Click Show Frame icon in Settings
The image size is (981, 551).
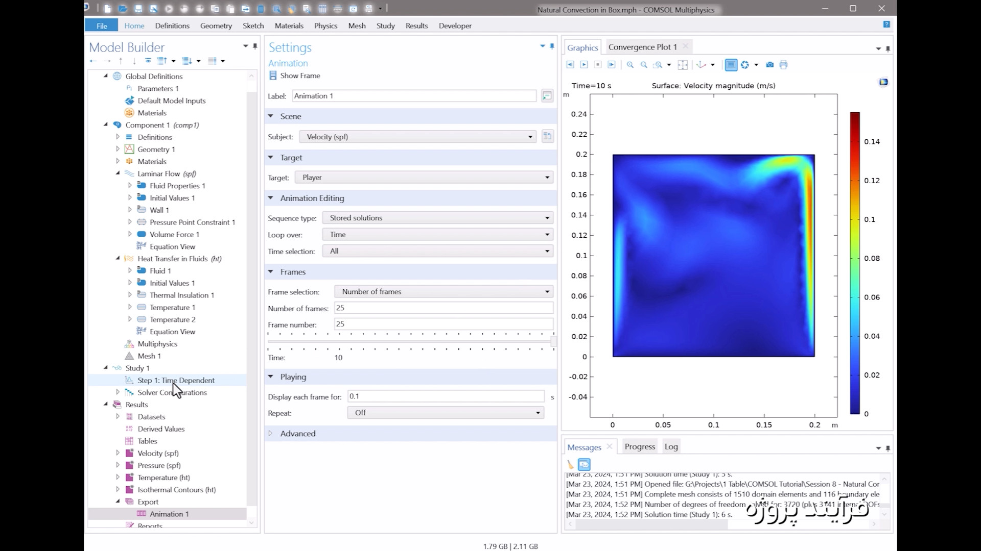coord(273,76)
